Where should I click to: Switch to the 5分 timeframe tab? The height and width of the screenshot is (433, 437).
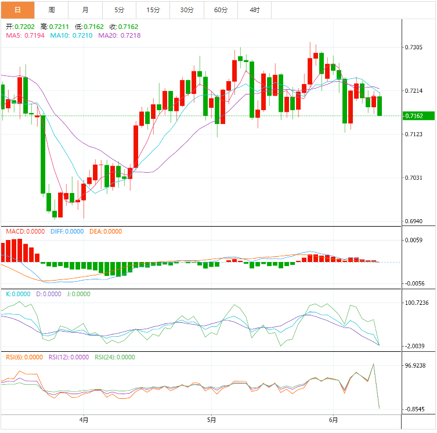click(120, 10)
